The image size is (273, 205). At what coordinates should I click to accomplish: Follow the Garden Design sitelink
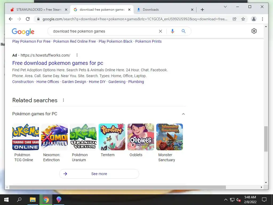coord(74,82)
